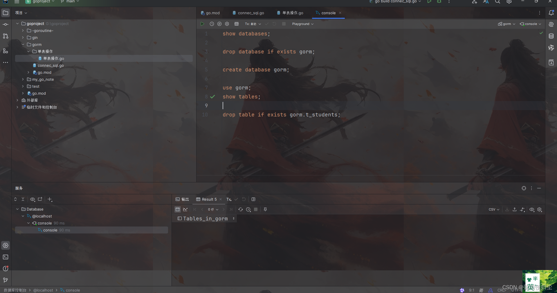Open console settings gear in editor toolbar
557x293 pixels.
tap(227, 24)
